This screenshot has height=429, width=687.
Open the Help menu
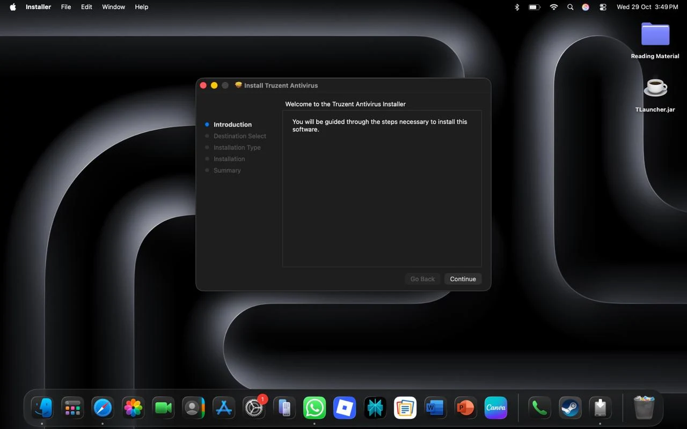click(x=141, y=7)
